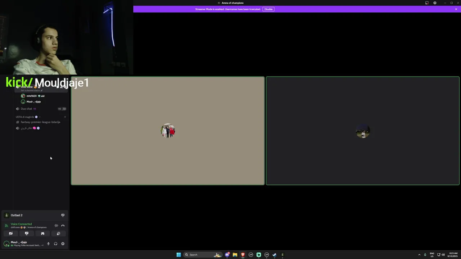
Task: Disconnect from voice with the hang-up icon
Action: click(x=63, y=226)
